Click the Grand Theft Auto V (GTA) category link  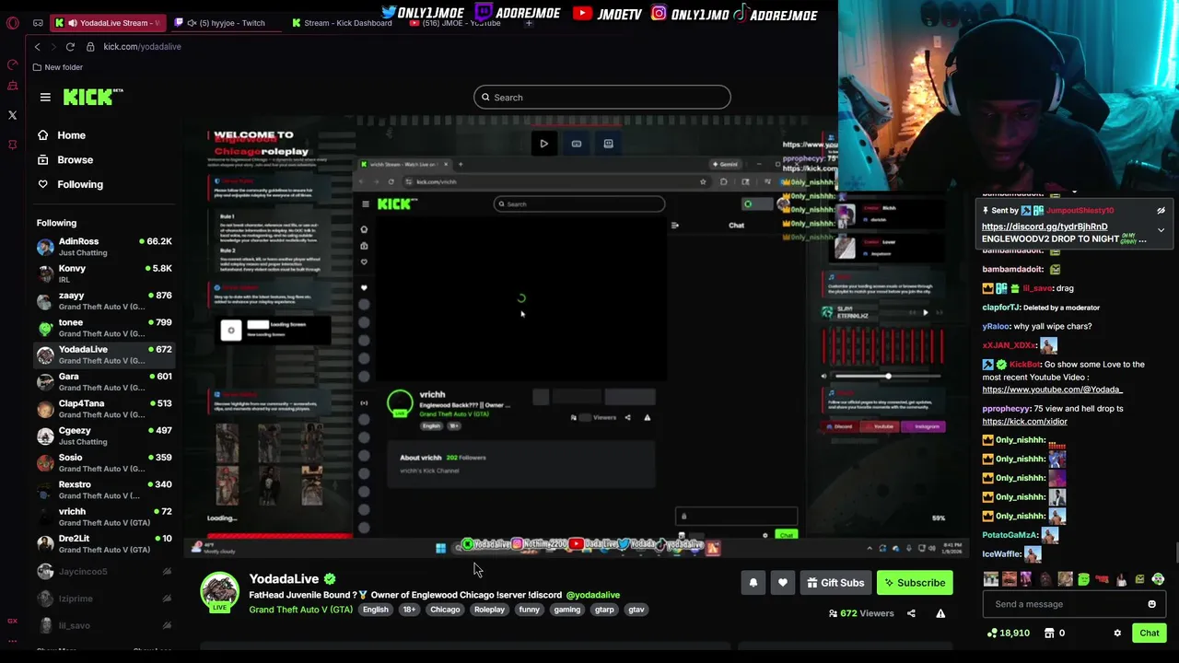pyautogui.click(x=300, y=610)
